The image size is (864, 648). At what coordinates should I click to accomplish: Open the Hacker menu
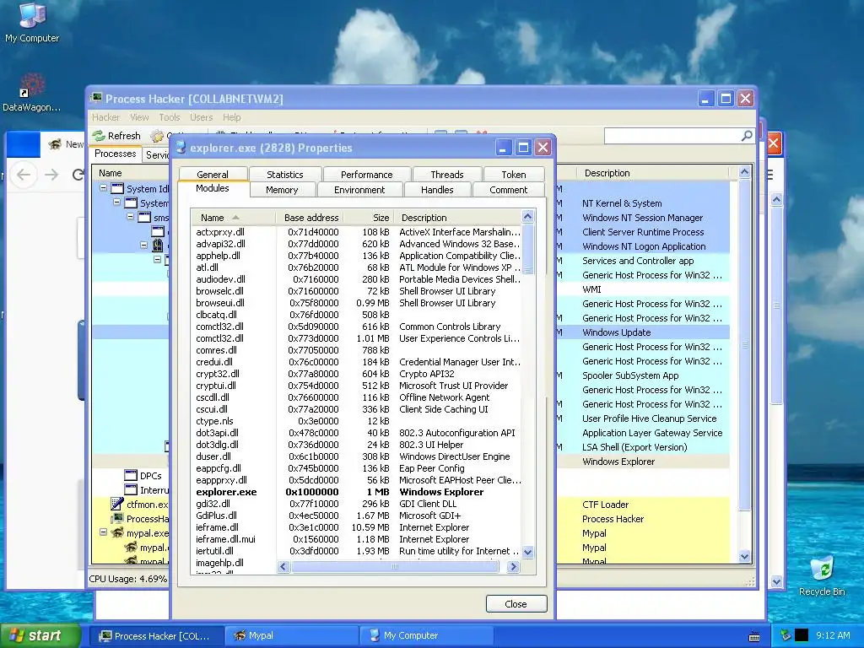tap(105, 117)
